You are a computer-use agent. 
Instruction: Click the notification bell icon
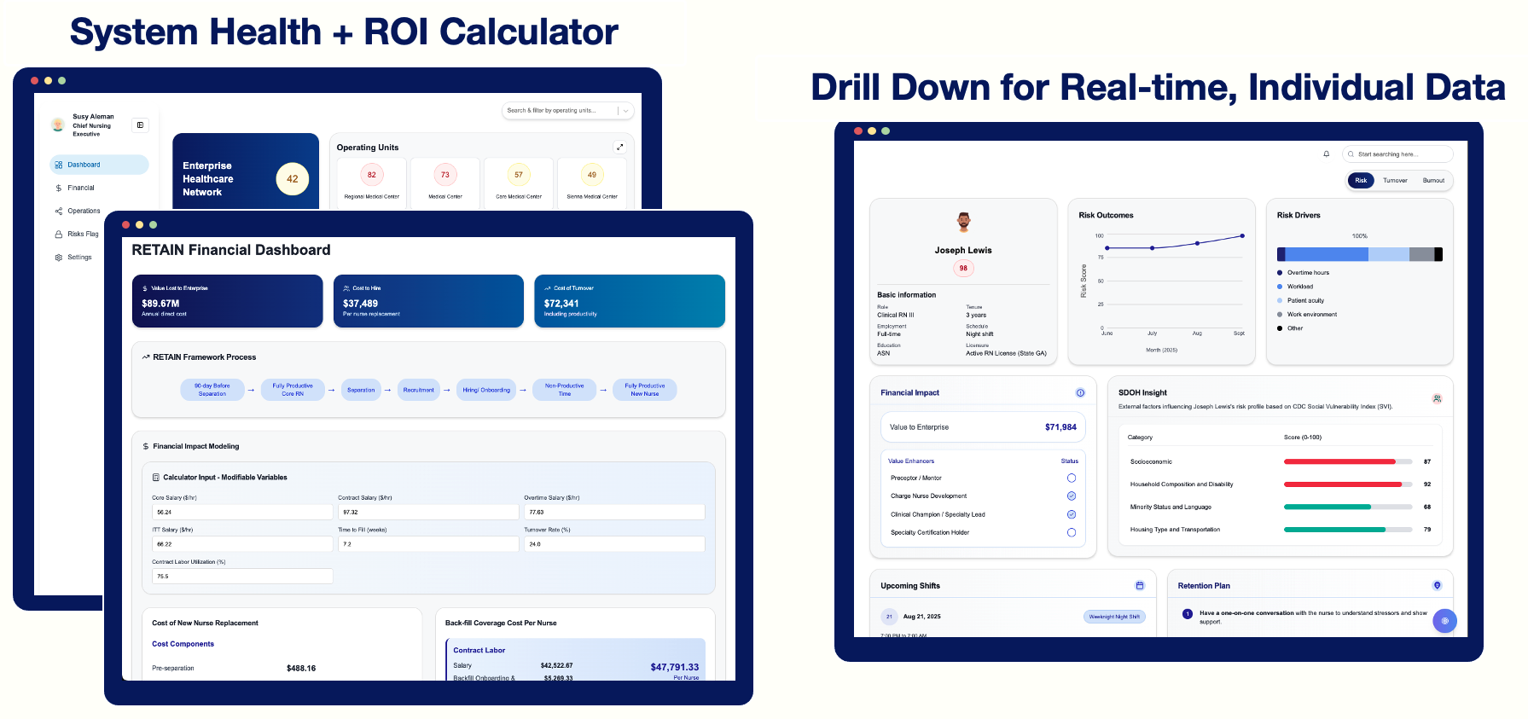(1327, 154)
